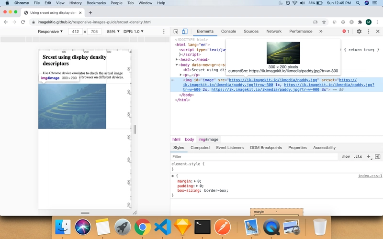Open the Chrome extensions puzzle icon
383x239 pixels.
pyautogui.click(x=360, y=22)
